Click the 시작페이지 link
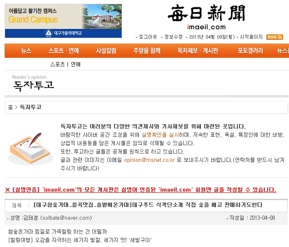This screenshot has width=289, height=247. pyautogui.click(x=251, y=37)
